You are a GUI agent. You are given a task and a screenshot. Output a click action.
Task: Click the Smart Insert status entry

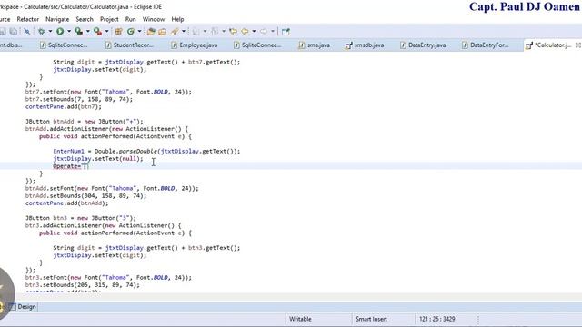[x=371, y=319]
